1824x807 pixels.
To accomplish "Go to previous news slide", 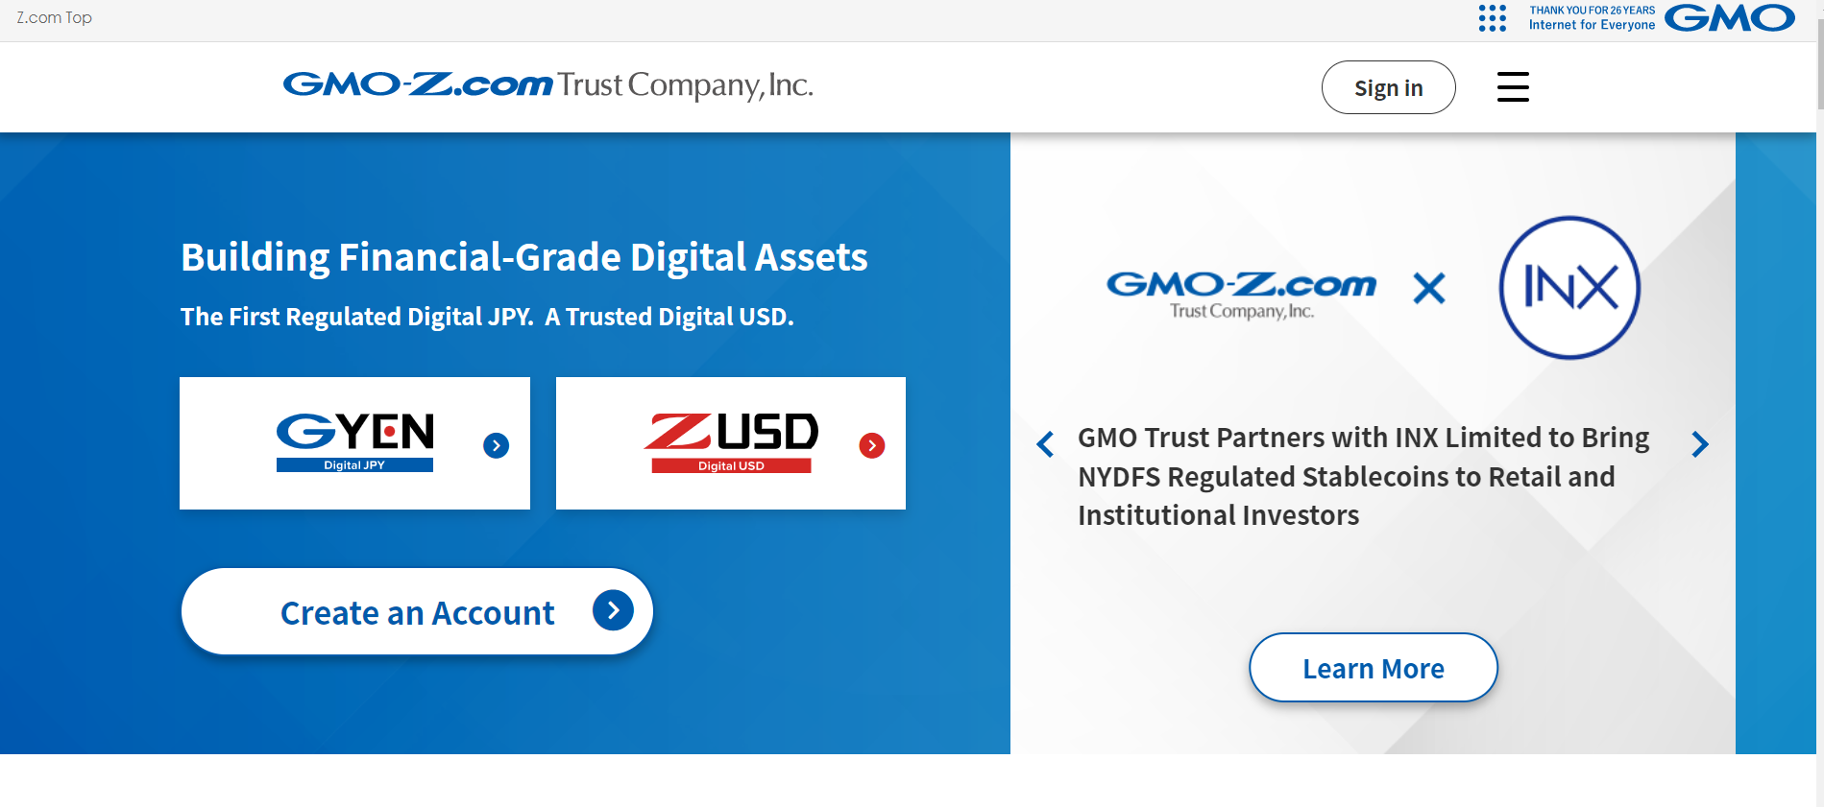I will (x=1045, y=443).
